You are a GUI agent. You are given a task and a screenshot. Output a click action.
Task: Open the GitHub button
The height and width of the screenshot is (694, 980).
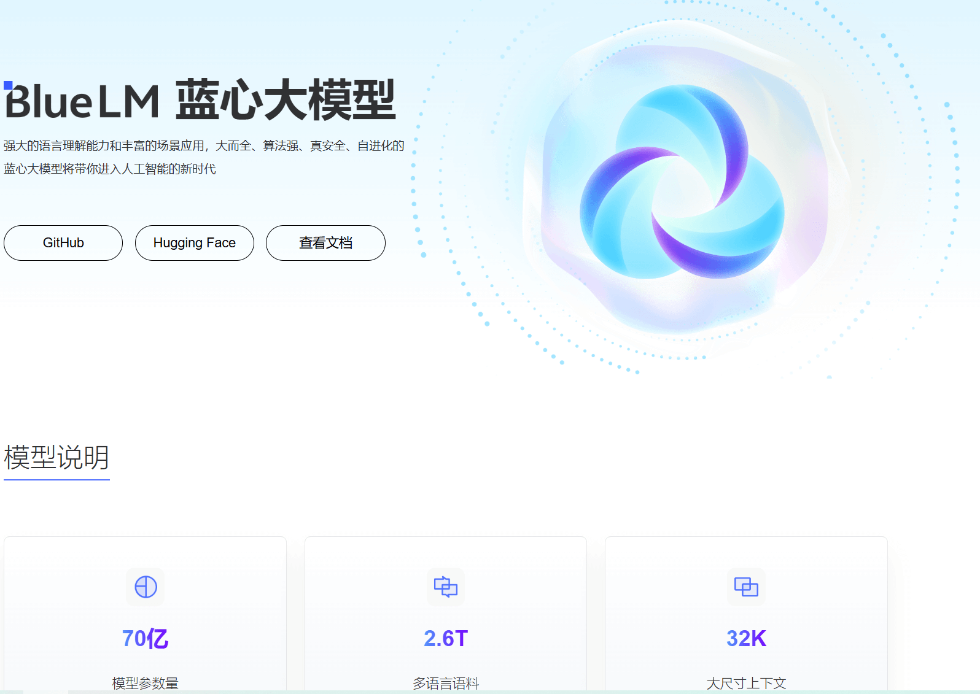point(63,243)
